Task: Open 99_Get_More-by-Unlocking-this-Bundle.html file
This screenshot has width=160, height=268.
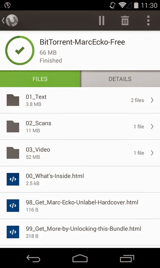Action: point(80,232)
